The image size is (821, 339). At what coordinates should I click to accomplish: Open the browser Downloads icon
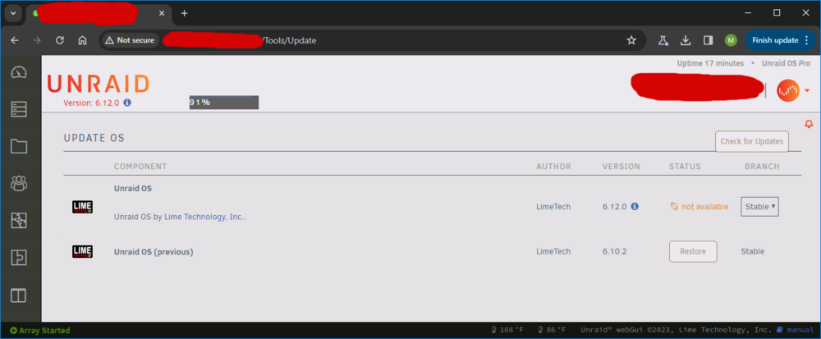[686, 40]
